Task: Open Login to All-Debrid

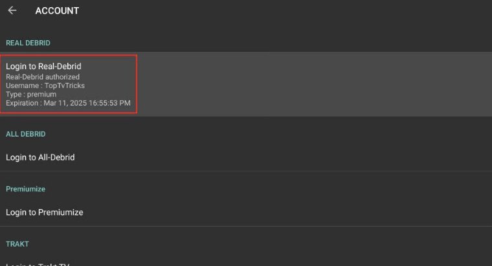Action: click(40, 157)
